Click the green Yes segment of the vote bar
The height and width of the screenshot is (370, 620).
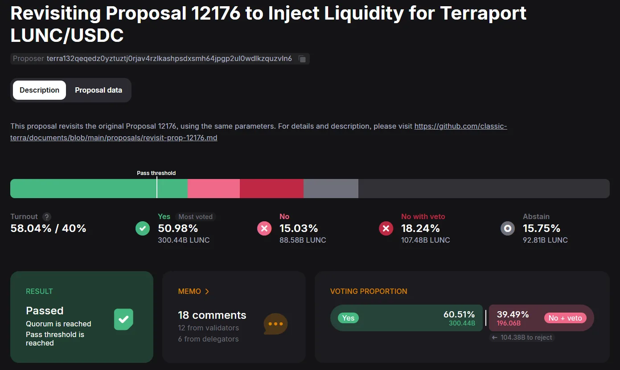(x=99, y=188)
